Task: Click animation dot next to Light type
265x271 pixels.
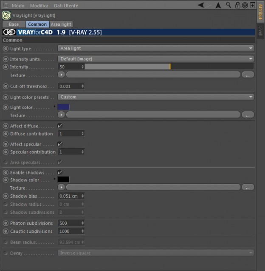Action: (6, 49)
